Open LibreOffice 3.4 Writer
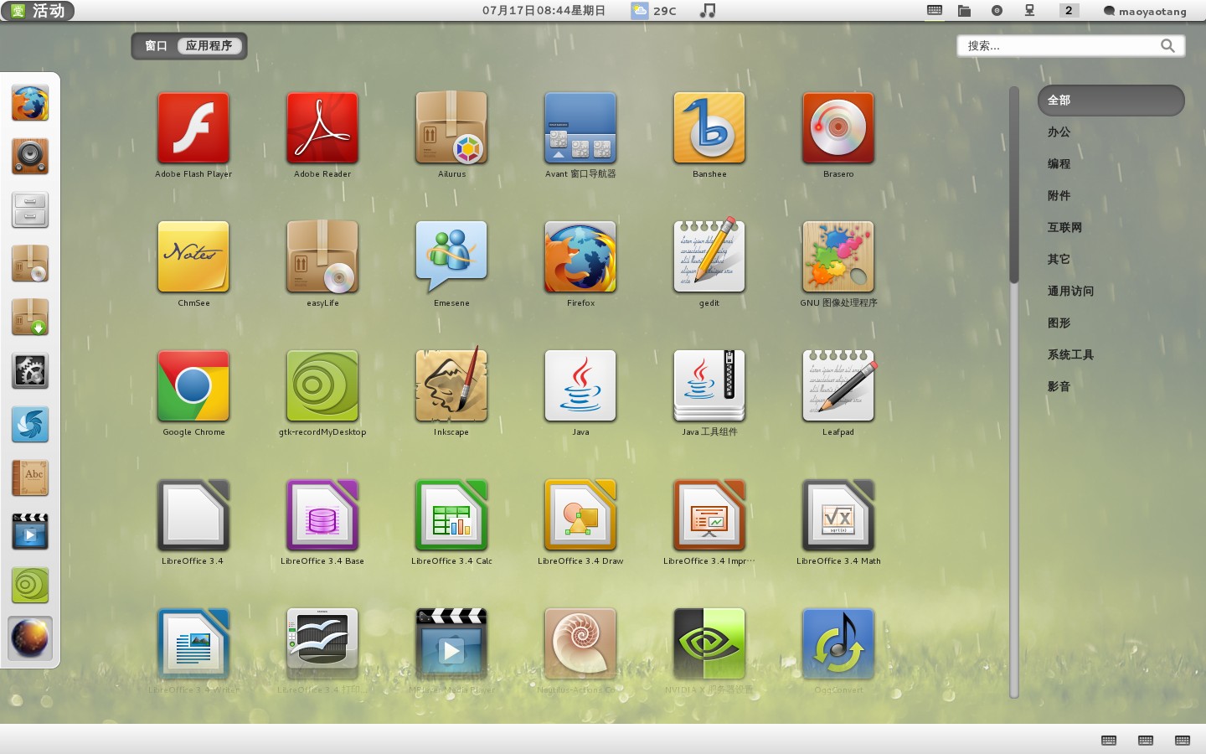1206x754 pixels. 193,644
